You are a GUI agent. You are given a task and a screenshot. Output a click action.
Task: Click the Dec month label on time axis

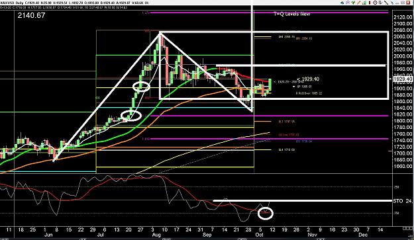click(x=362, y=235)
